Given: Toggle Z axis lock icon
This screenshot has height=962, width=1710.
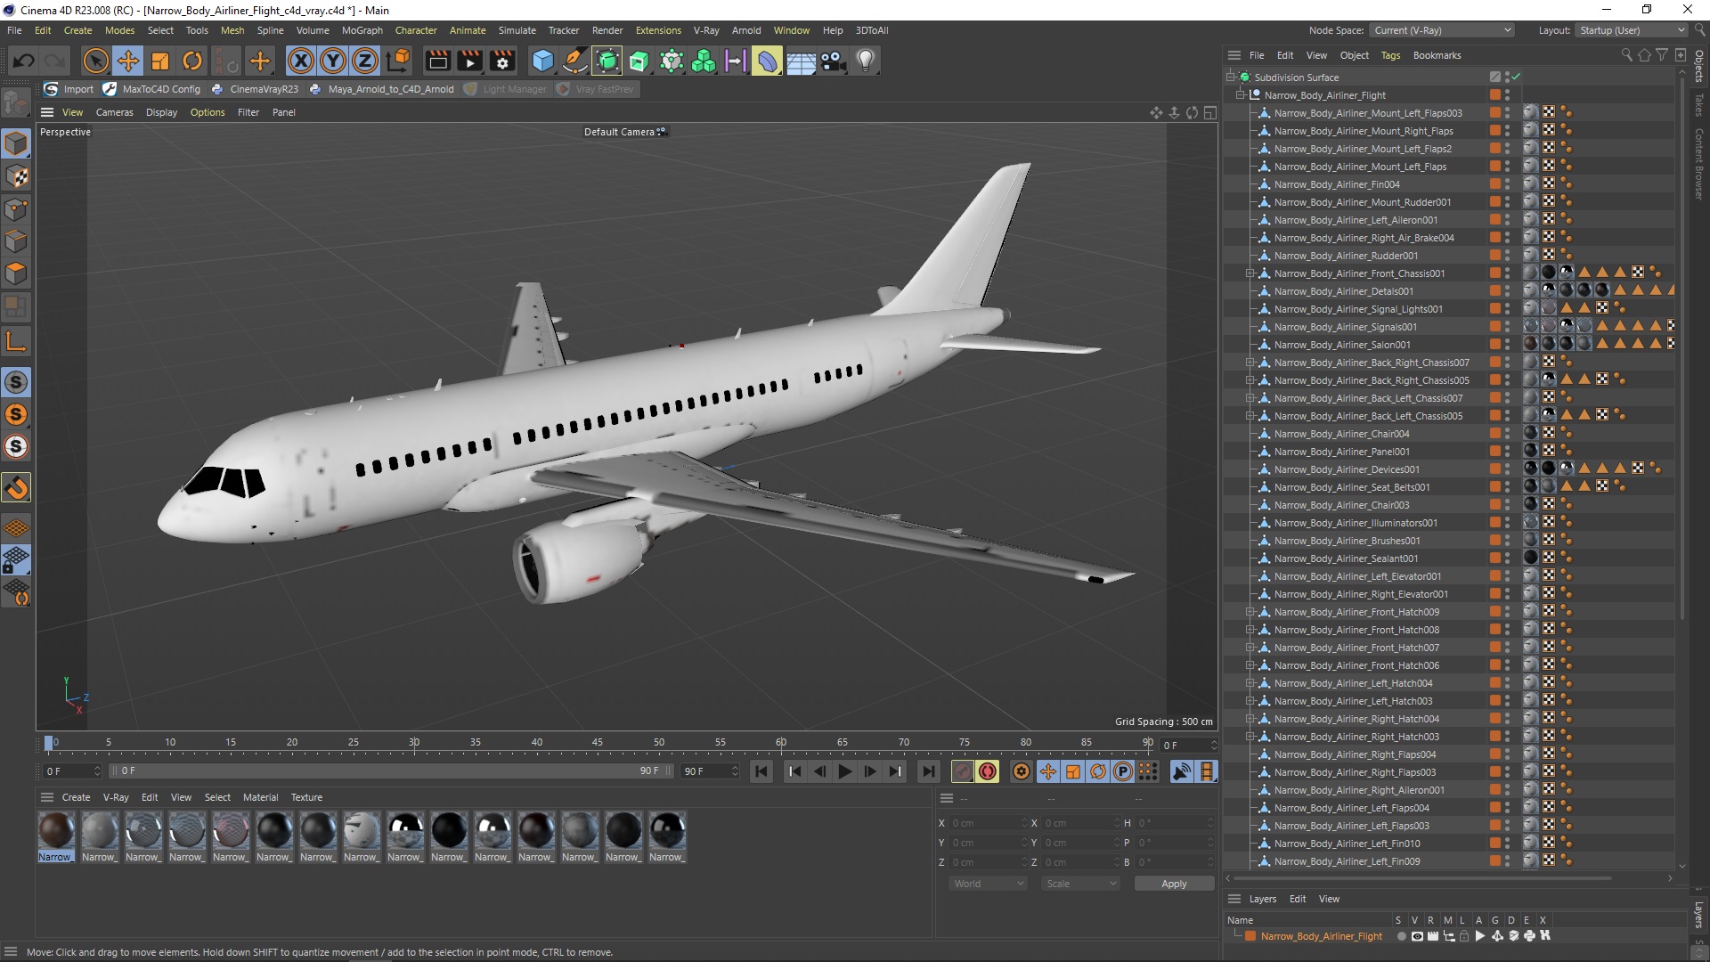Looking at the screenshot, I should (365, 61).
